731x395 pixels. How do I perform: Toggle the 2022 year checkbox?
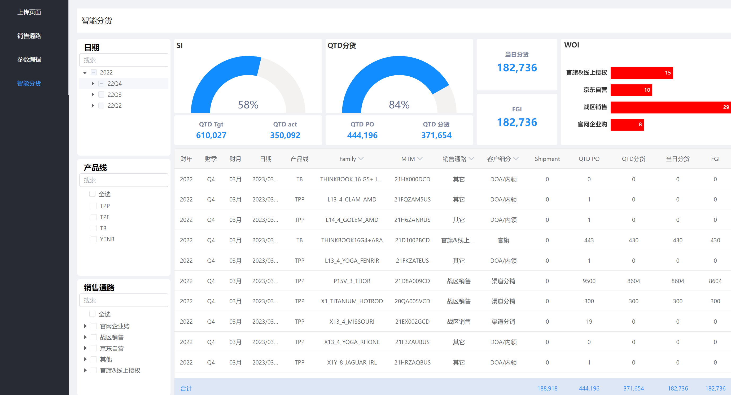click(94, 72)
